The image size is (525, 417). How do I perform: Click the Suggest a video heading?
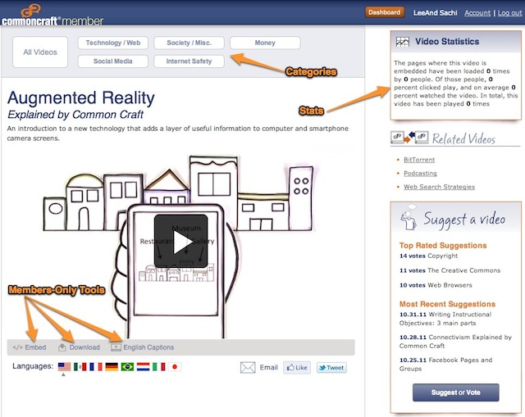click(x=464, y=220)
